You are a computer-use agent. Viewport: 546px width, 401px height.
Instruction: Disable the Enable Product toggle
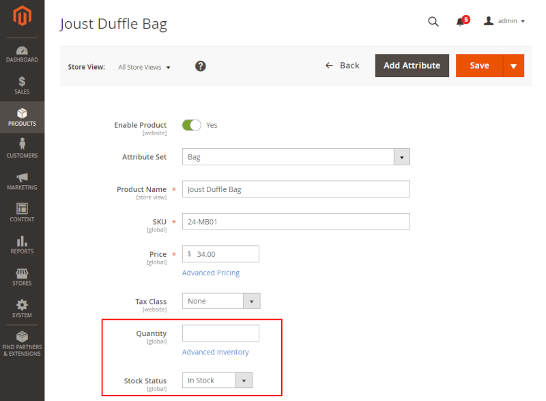(x=192, y=125)
